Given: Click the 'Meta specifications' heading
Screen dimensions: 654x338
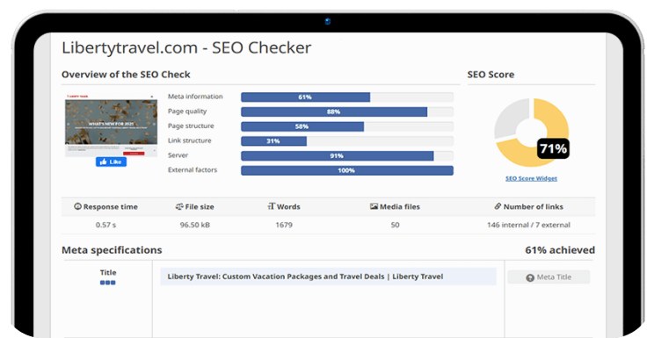Looking at the screenshot, I should coord(112,250).
